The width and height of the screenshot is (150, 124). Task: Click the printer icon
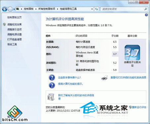(104, 78)
